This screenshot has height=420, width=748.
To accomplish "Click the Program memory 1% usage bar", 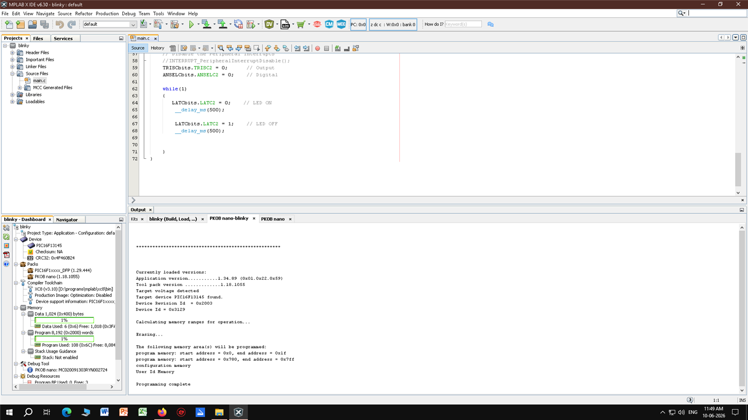I will pyautogui.click(x=64, y=339).
